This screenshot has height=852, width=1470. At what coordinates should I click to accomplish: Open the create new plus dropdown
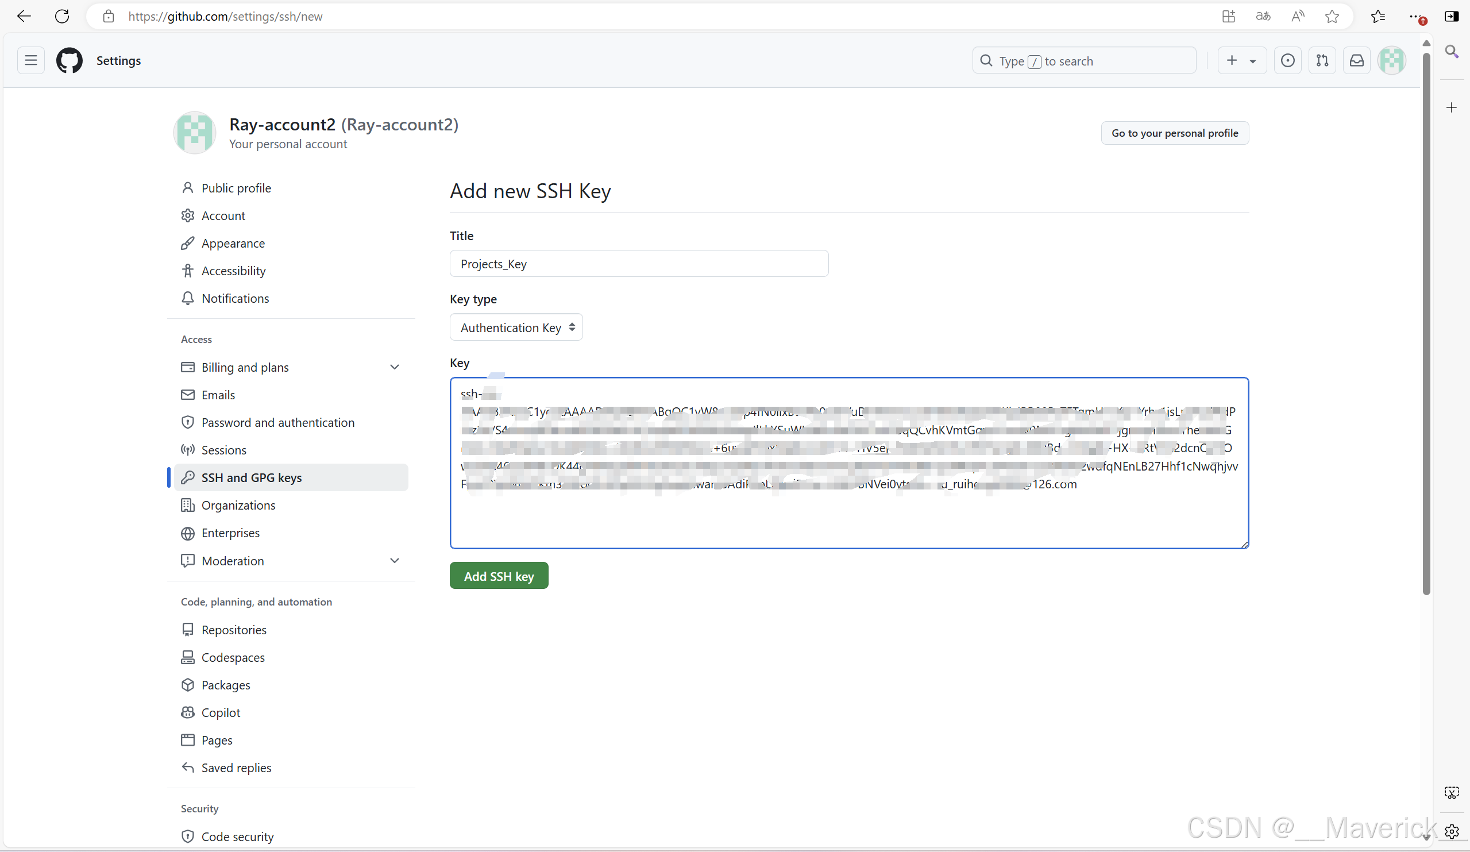coord(1241,61)
